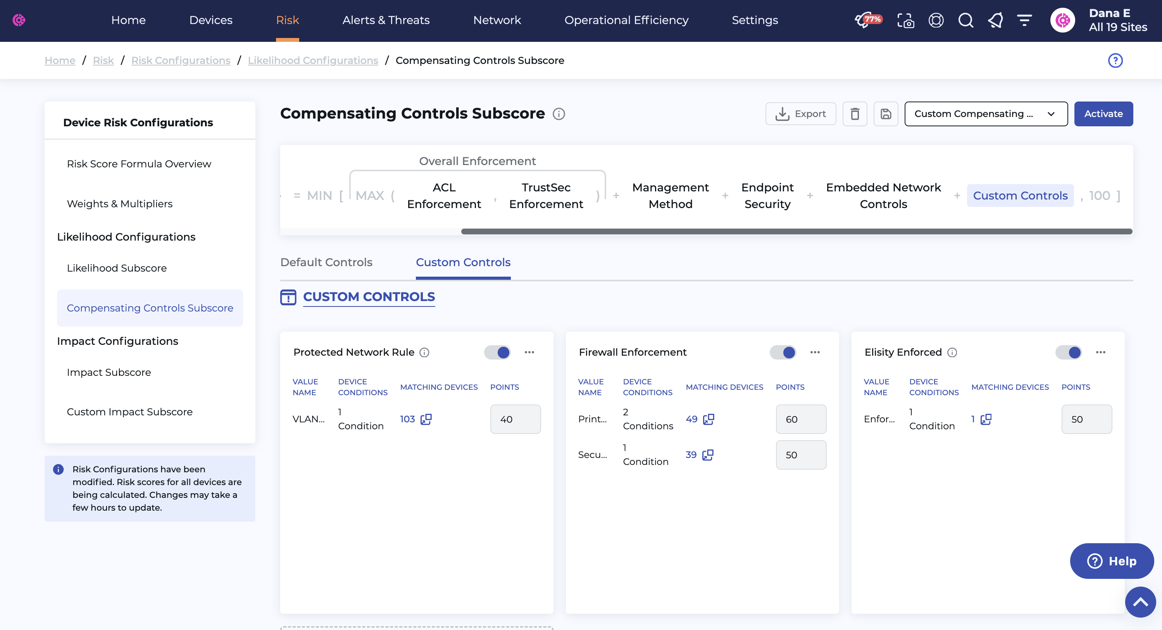Click the CUSTOM CONTROLS heading link
The width and height of the screenshot is (1162, 630).
click(x=369, y=297)
